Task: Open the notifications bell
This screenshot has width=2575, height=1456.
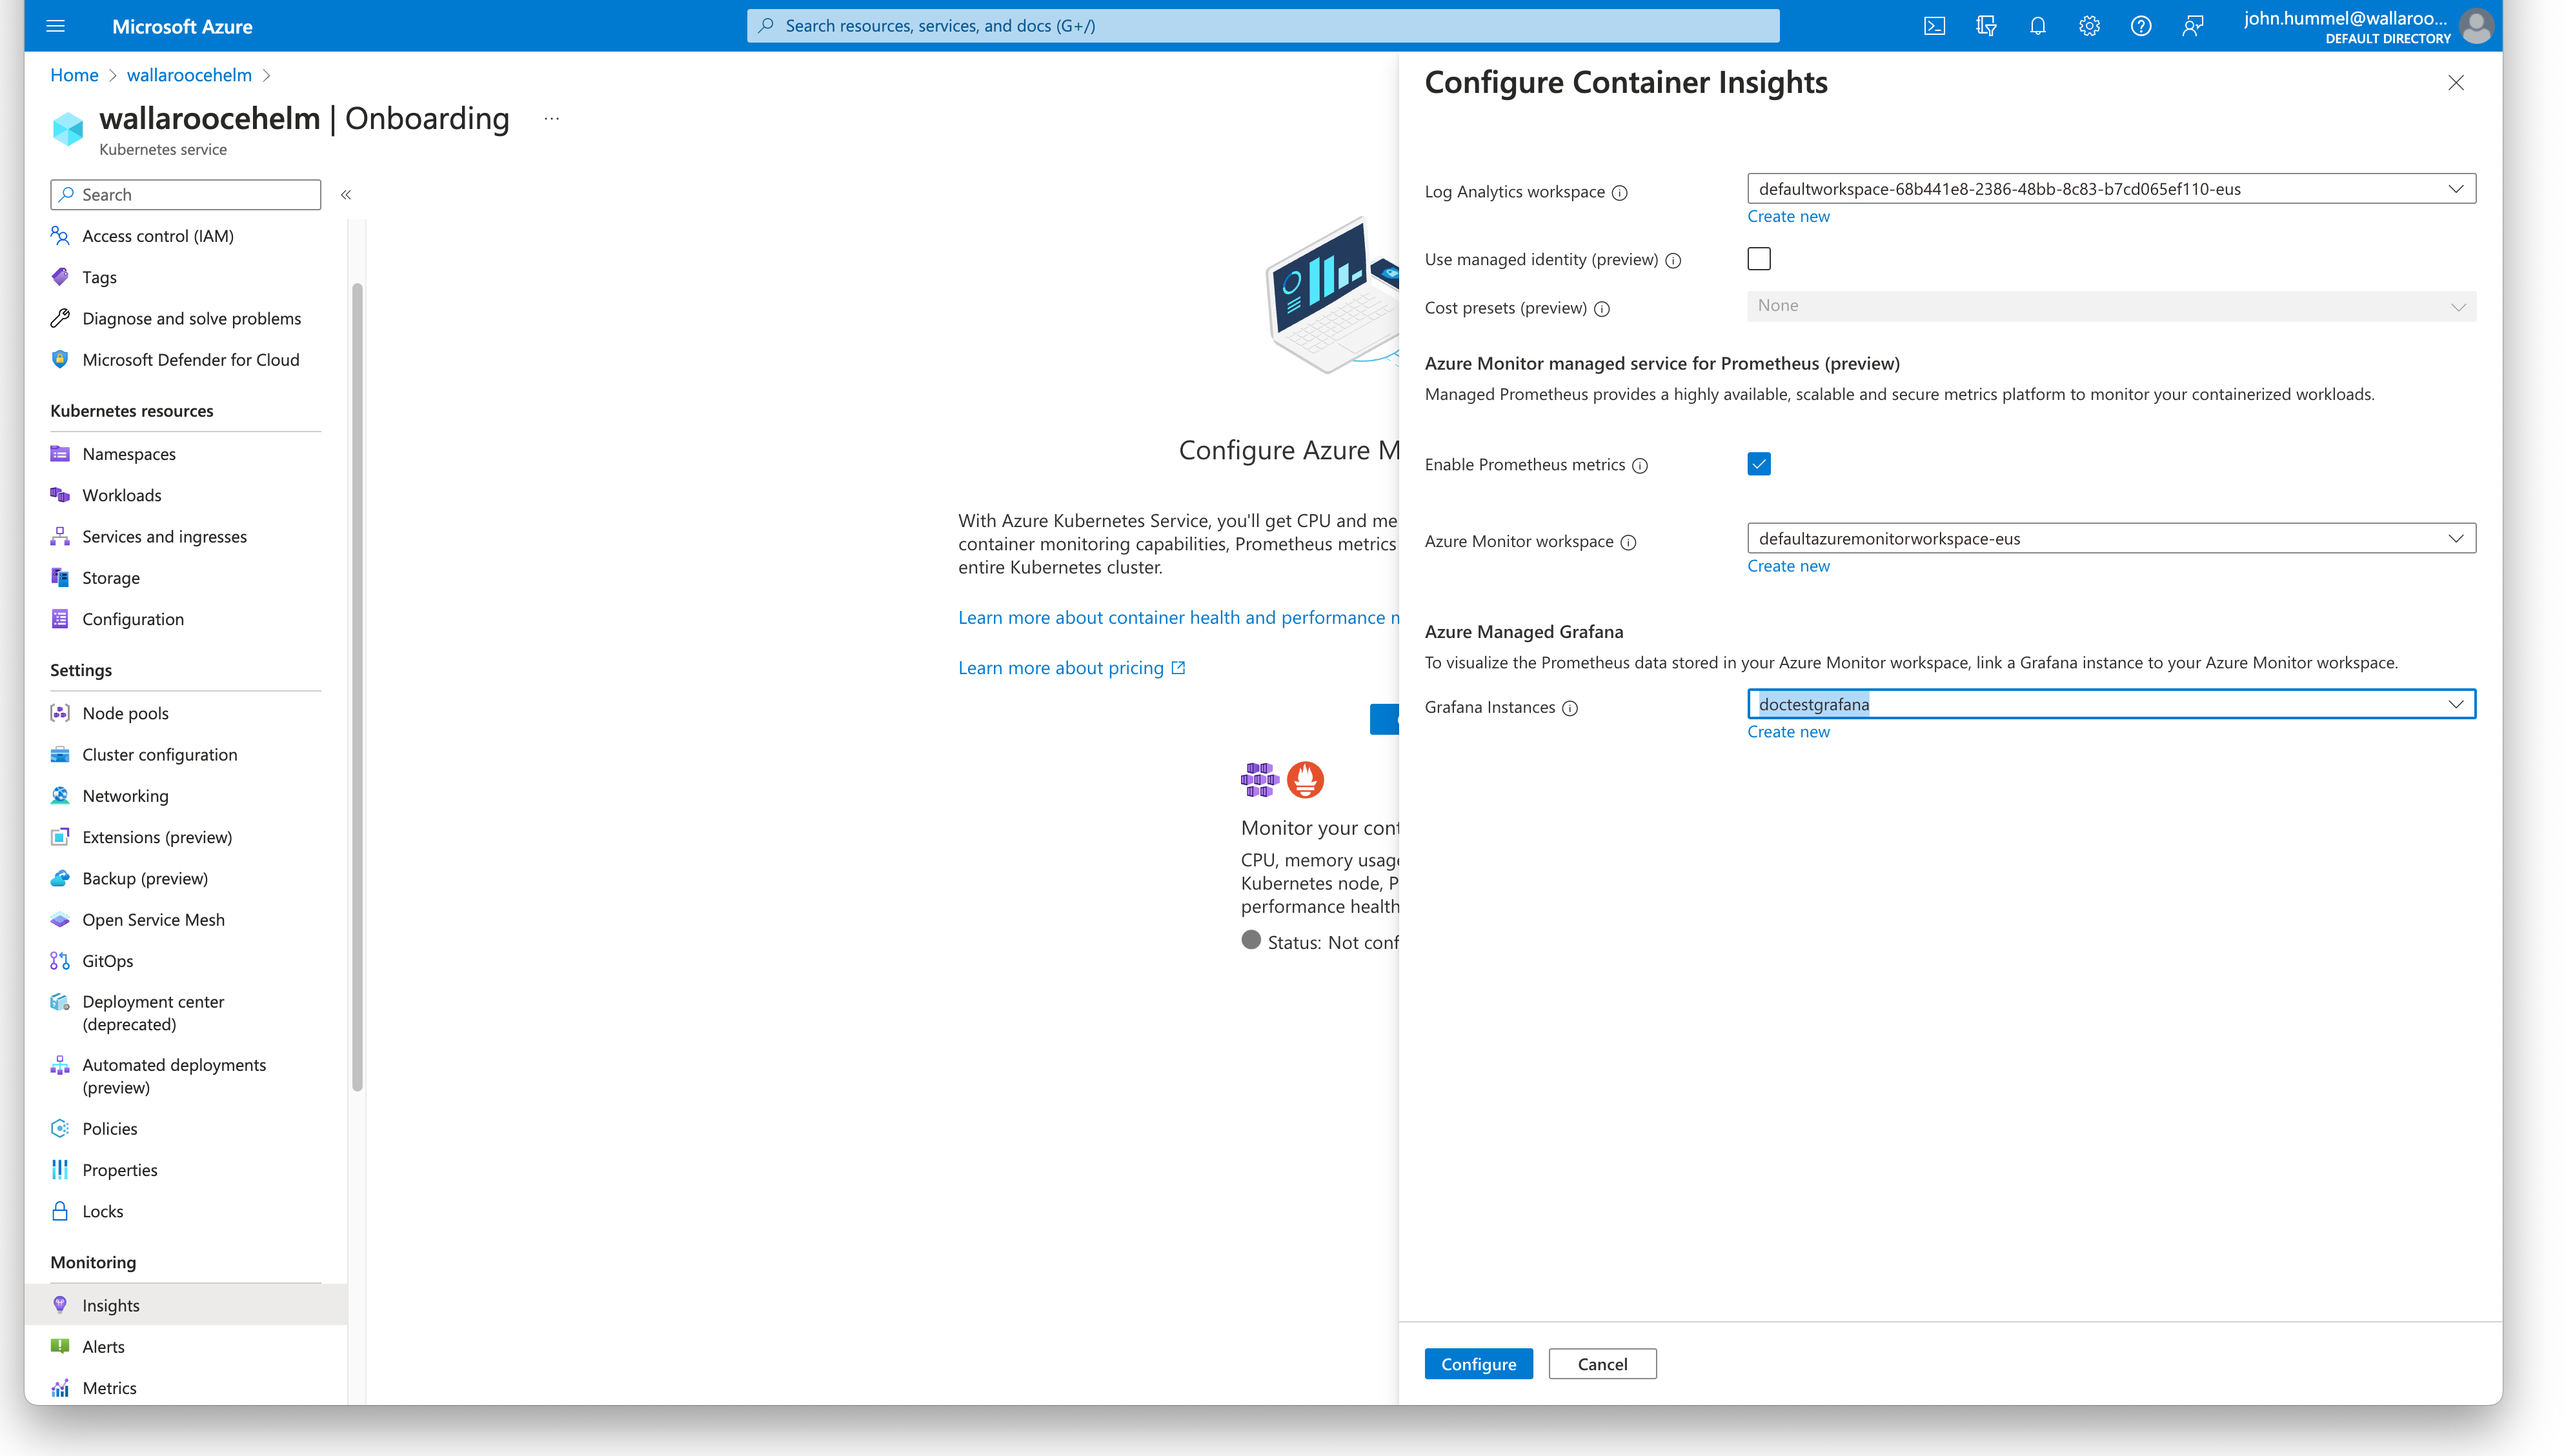Action: point(2037,26)
